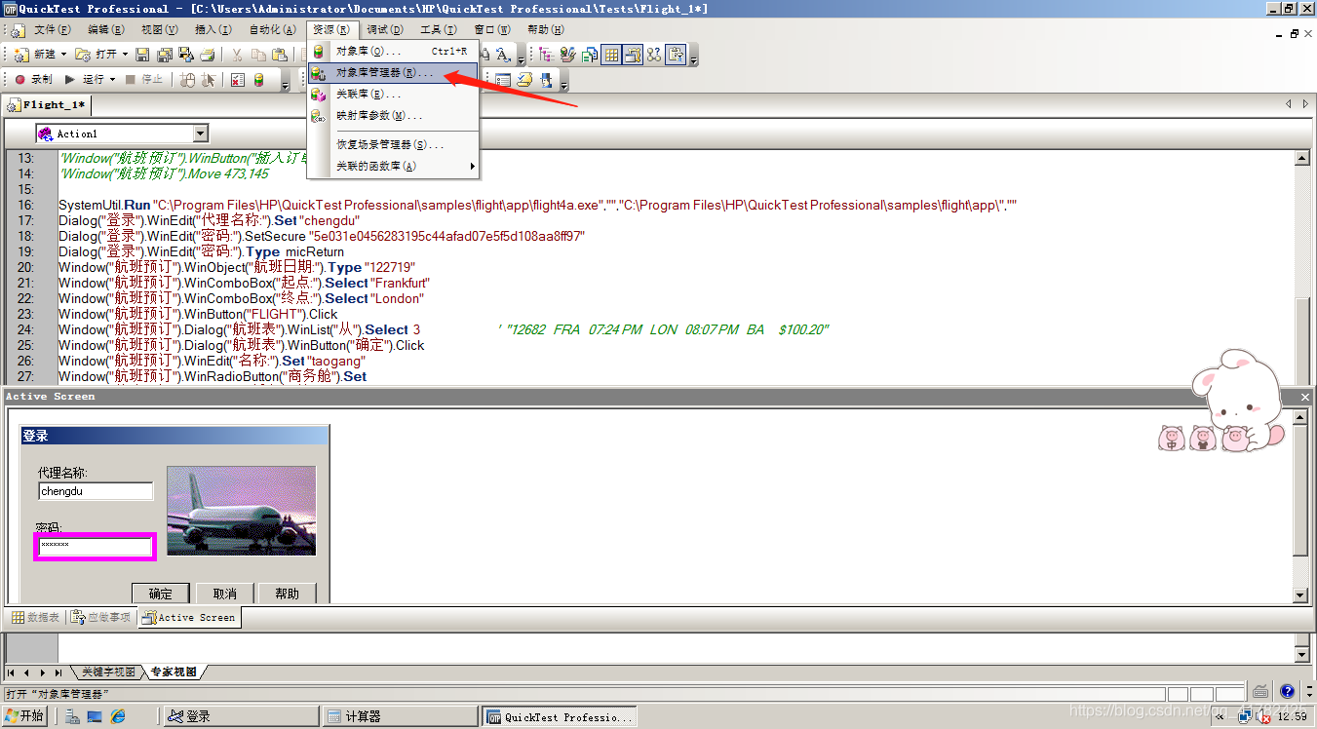Switch to the Flight_1* document tab
The width and height of the screenshot is (1317, 729).
pos(49,104)
